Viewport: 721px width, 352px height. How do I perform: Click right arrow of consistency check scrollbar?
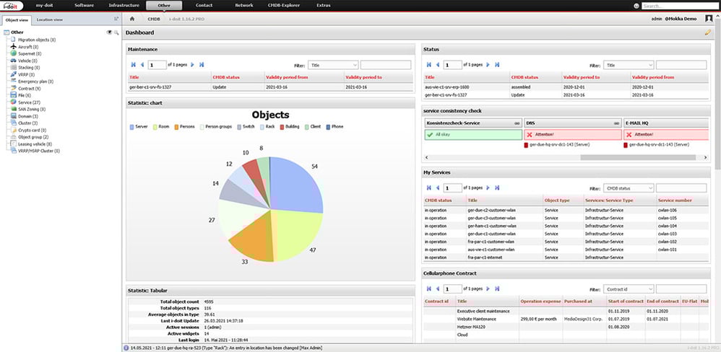click(706, 157)
